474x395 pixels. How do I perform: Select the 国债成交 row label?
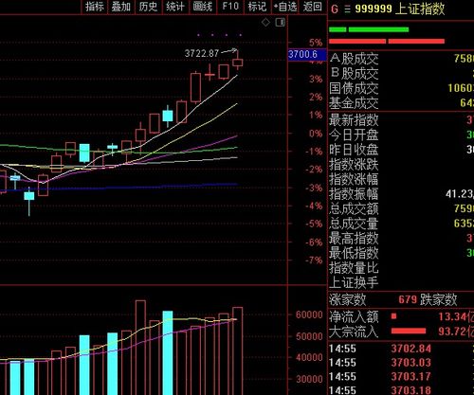click(x=354, y=88)
